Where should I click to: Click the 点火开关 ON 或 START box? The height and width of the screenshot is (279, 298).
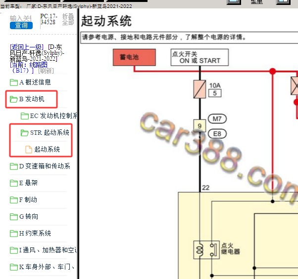click(x=199, y=57)
